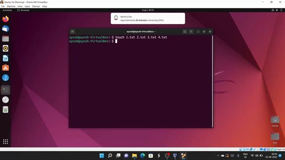Open the optical disc icon in dock
285x160 pixels.
point(5,100)
